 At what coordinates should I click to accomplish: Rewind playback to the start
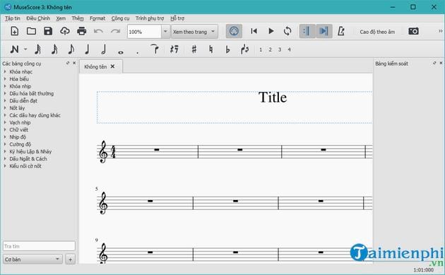click(x=254, y=31)
